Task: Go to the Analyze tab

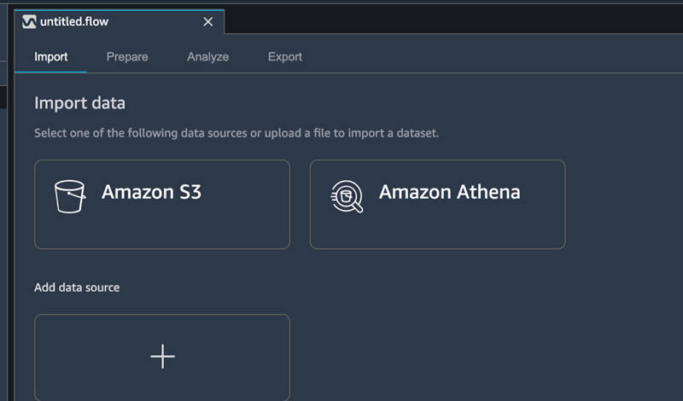Action: pos(207,57)
